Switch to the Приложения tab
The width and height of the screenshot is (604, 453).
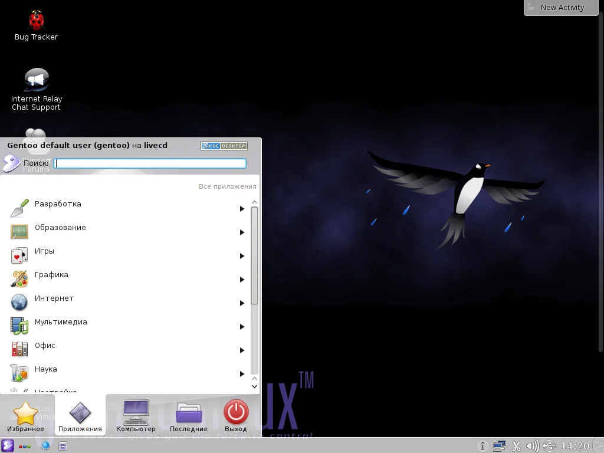(80, 416)
